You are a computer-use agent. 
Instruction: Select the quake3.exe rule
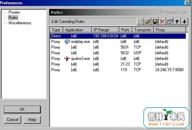pos(118,59)
